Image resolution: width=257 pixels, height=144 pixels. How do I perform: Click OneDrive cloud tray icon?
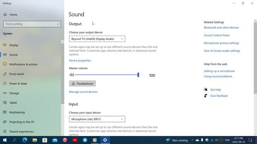(197, 140)
